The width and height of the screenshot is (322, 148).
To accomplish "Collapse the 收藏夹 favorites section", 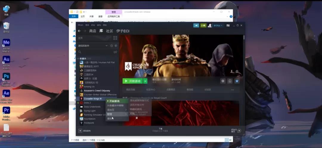I will pos(78,58).
